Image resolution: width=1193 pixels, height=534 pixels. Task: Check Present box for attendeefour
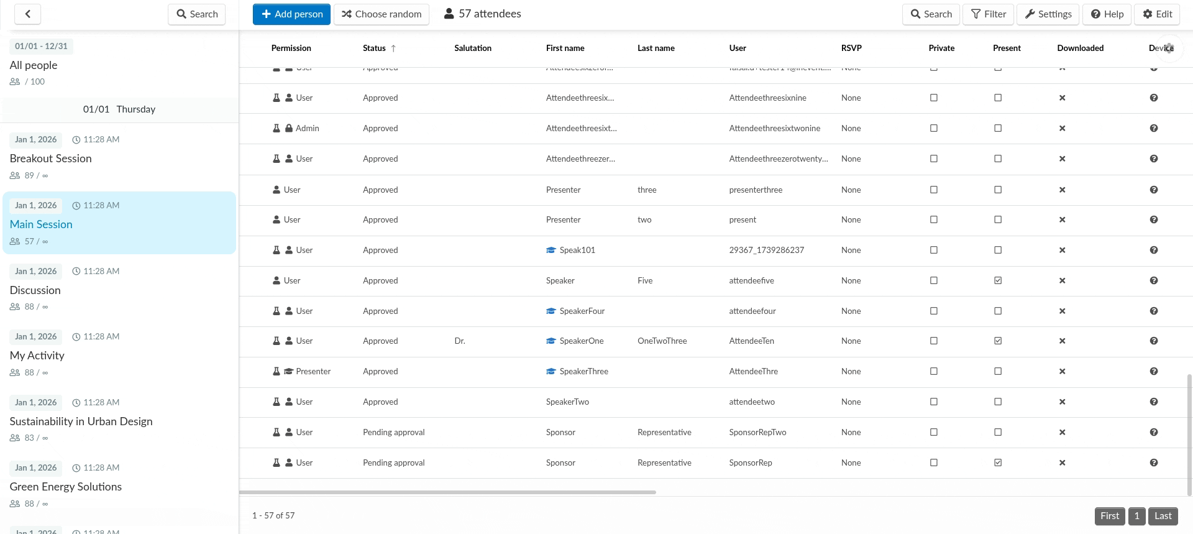[x=998, y=311]
